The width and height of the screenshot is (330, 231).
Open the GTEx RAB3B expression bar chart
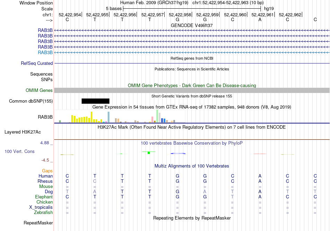click(x=120, y=116)
